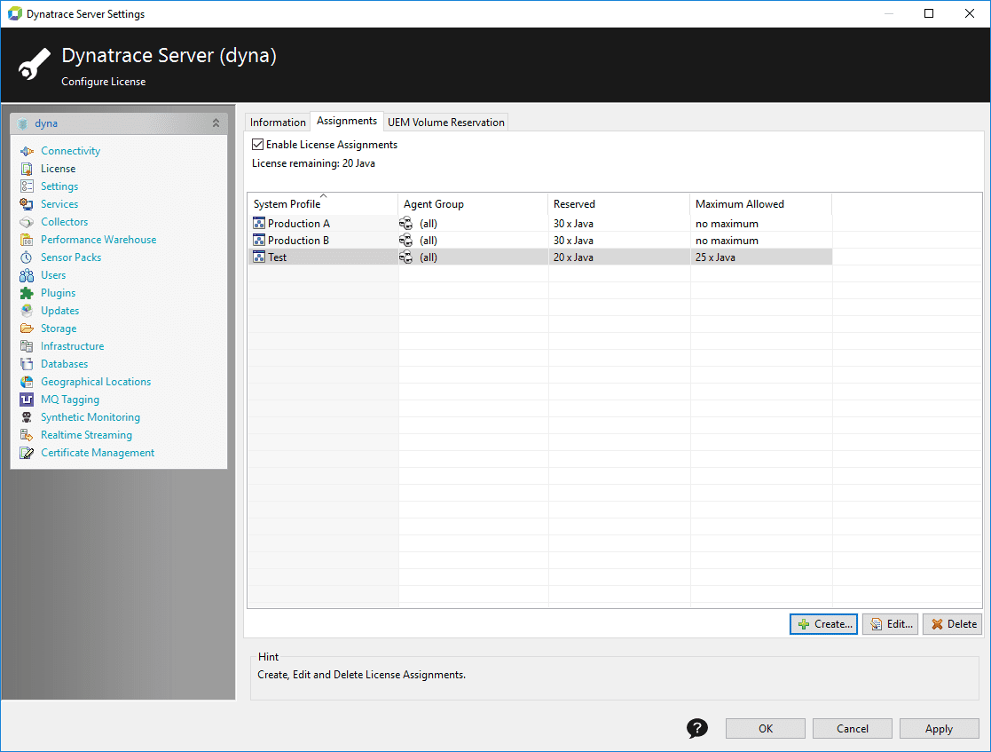Click the Sensor Packs icon
991x752 pixels.
pos(27,257)
